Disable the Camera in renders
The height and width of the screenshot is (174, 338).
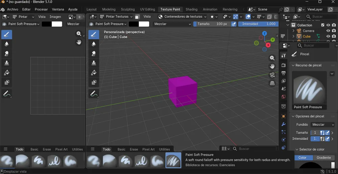pyautogui.click(x=334, y=31)
